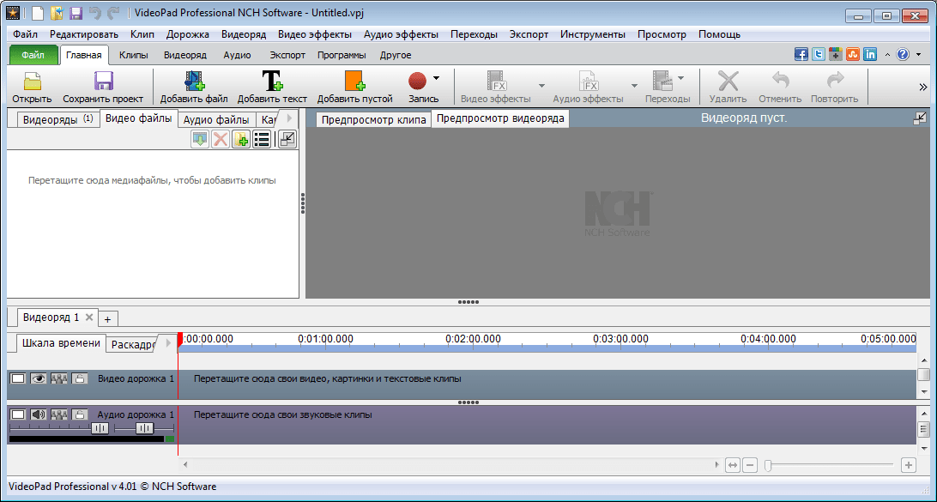Click Добавить файл toolbar icon
This screenshot has height=502, width=937.
click(x=194, y=81)
